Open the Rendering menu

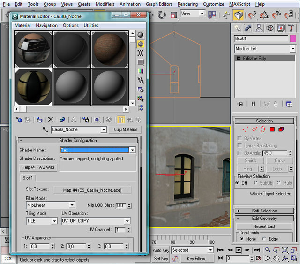click(x=187, y=4)
